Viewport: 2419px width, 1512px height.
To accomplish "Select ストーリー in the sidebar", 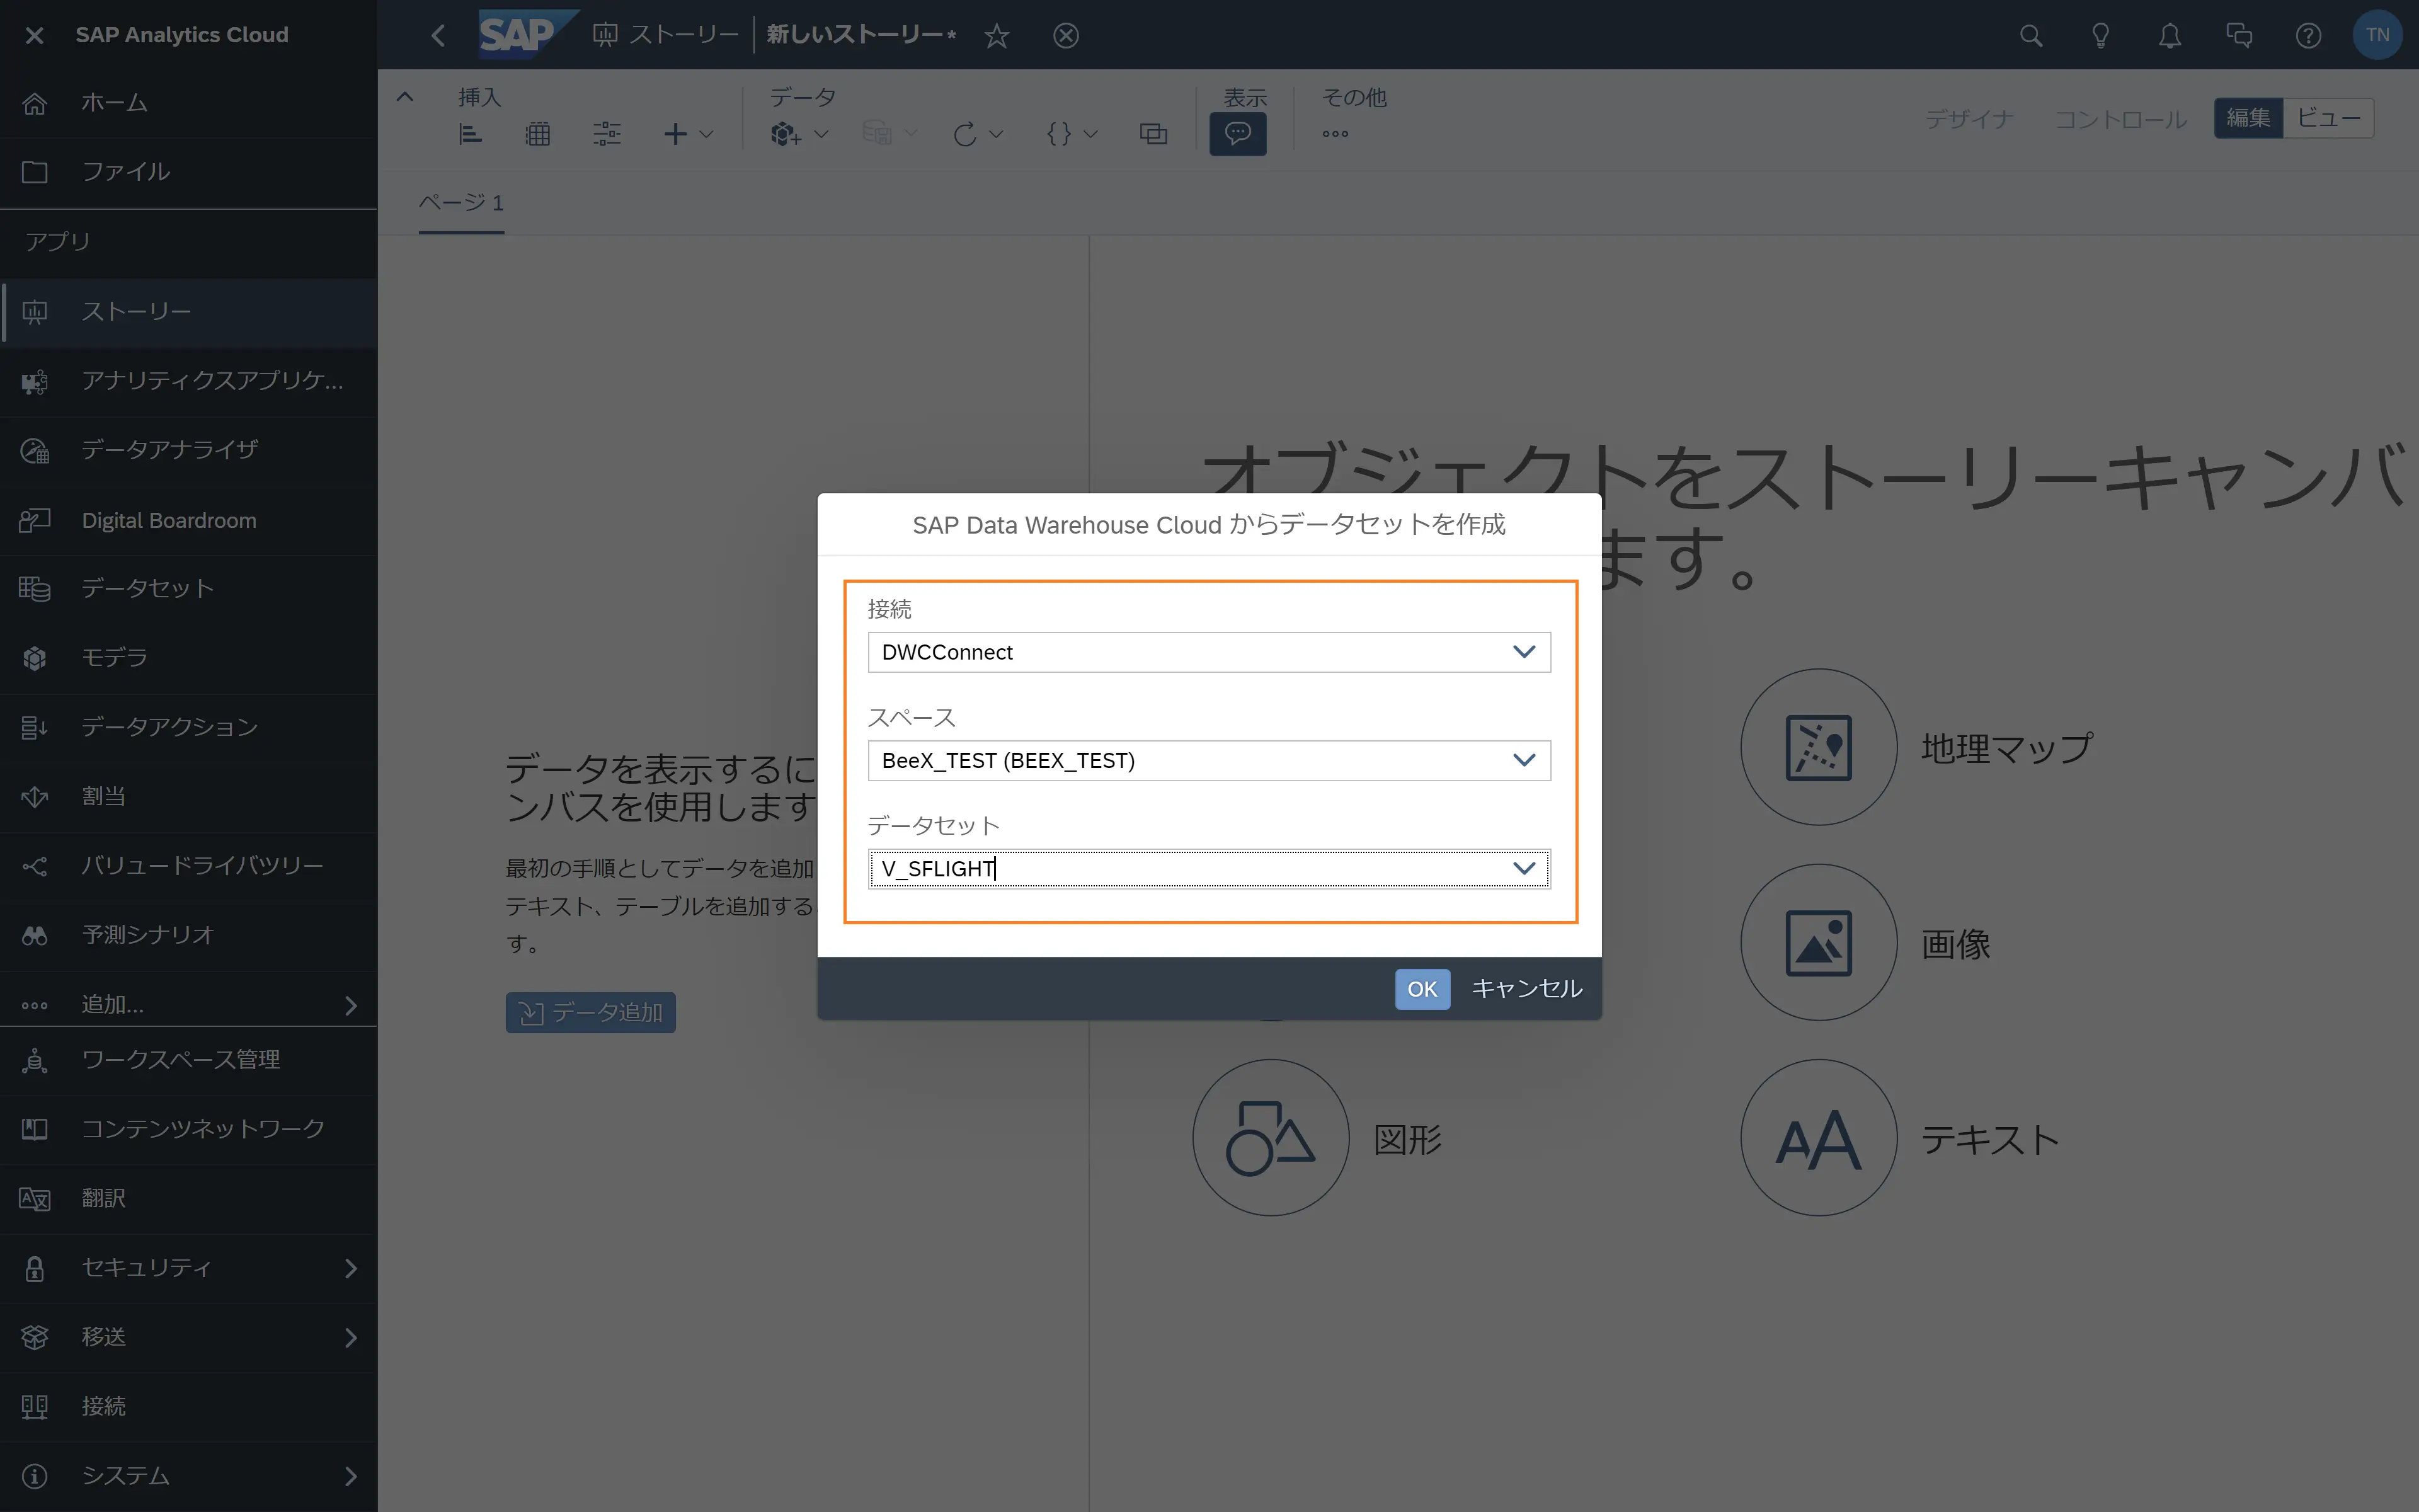I will 188,312.
